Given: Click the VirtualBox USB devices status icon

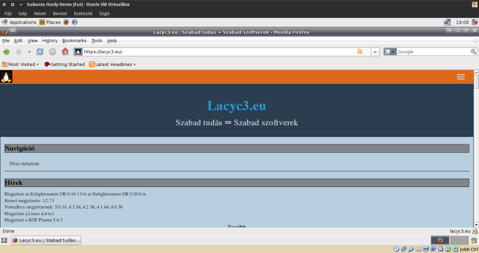Looking at the screenshot, I should 411,249.
